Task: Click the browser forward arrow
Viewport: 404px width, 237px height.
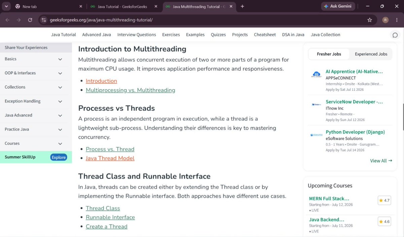Action: coord(19,20)
